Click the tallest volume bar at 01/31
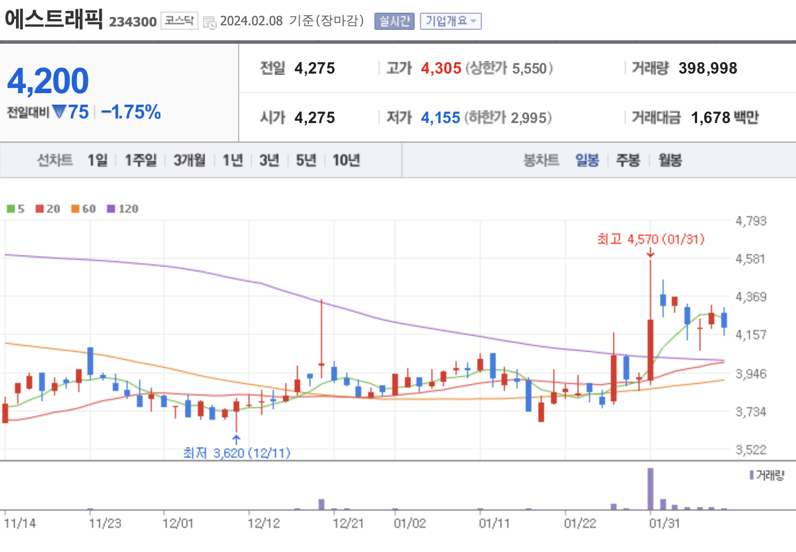 click(x=650, y=489)
